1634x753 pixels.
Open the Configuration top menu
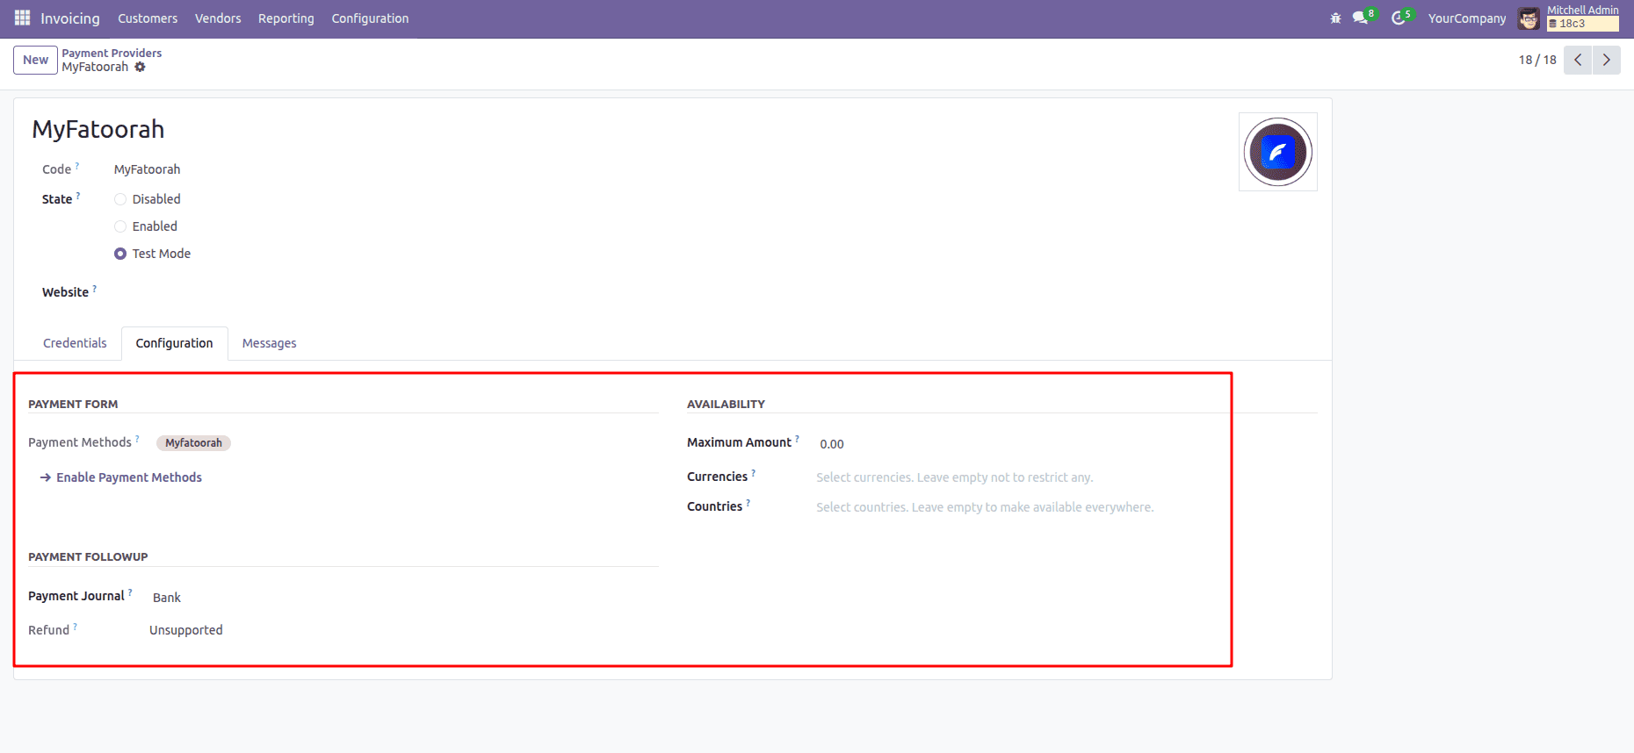coord(370,18)
